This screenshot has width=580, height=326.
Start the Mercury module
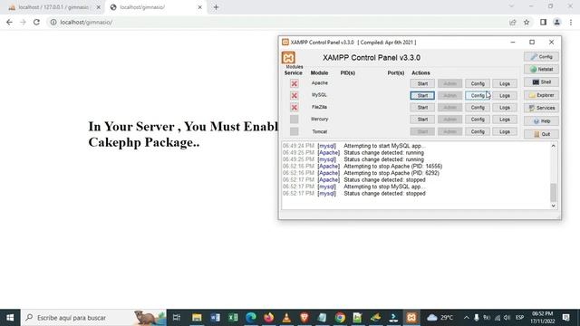click(422, 120)
